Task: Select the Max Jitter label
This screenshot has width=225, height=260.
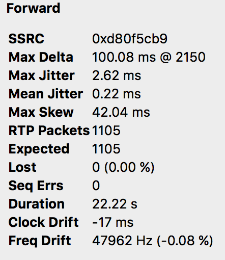Action: [x=42, y=75]
